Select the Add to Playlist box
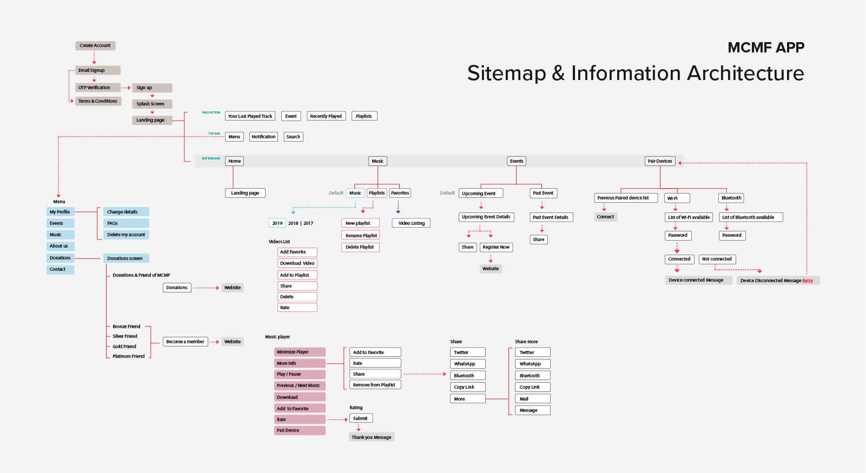The image size is (866, 473). tap(298, 275)
